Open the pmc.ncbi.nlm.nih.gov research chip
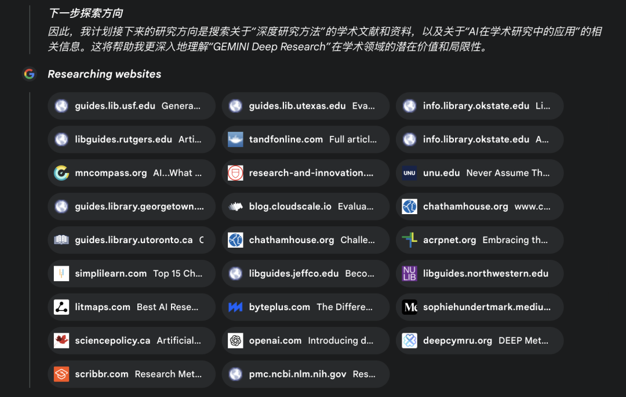The height and width of the screenshot is (397, 626). 305,374
